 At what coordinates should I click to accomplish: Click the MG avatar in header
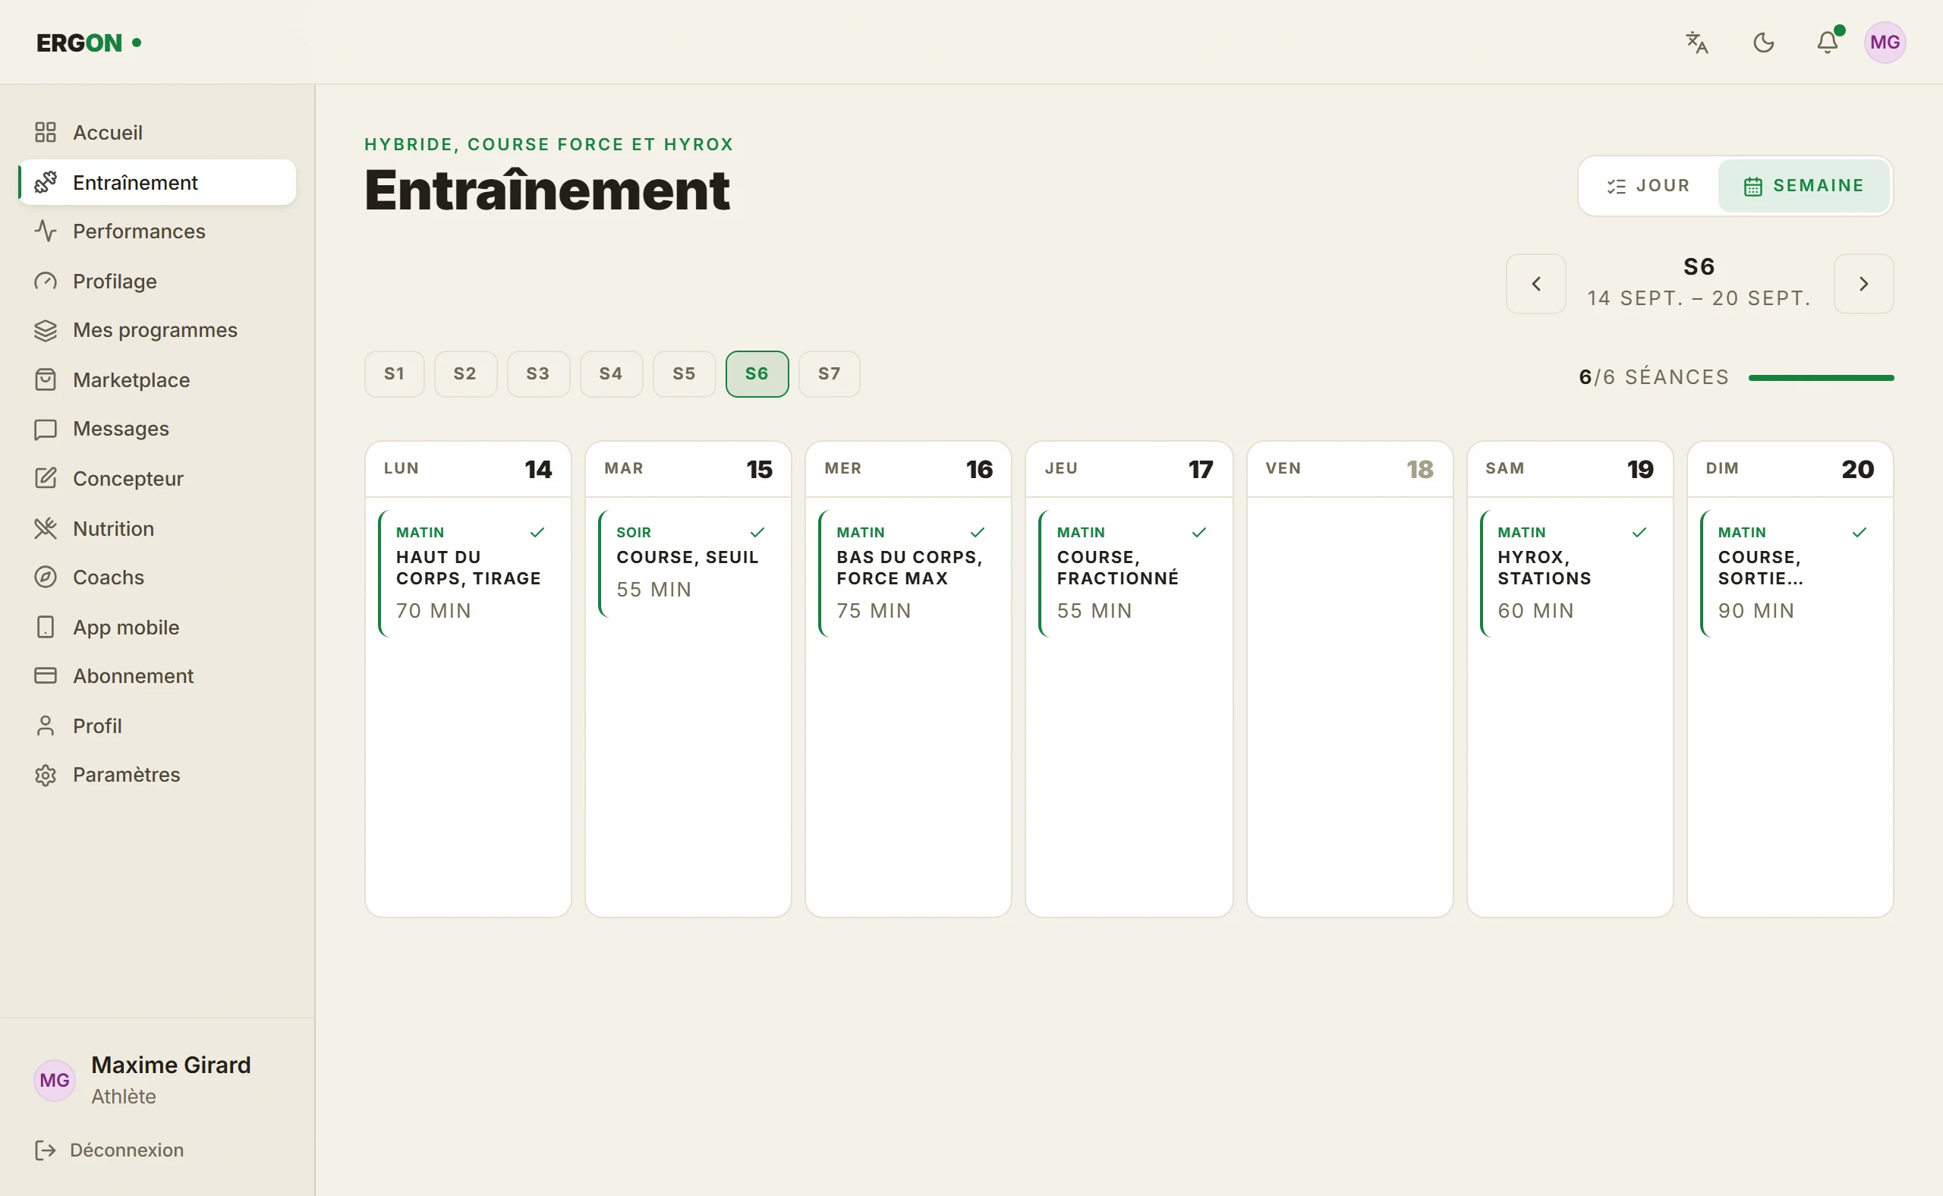1885,42
